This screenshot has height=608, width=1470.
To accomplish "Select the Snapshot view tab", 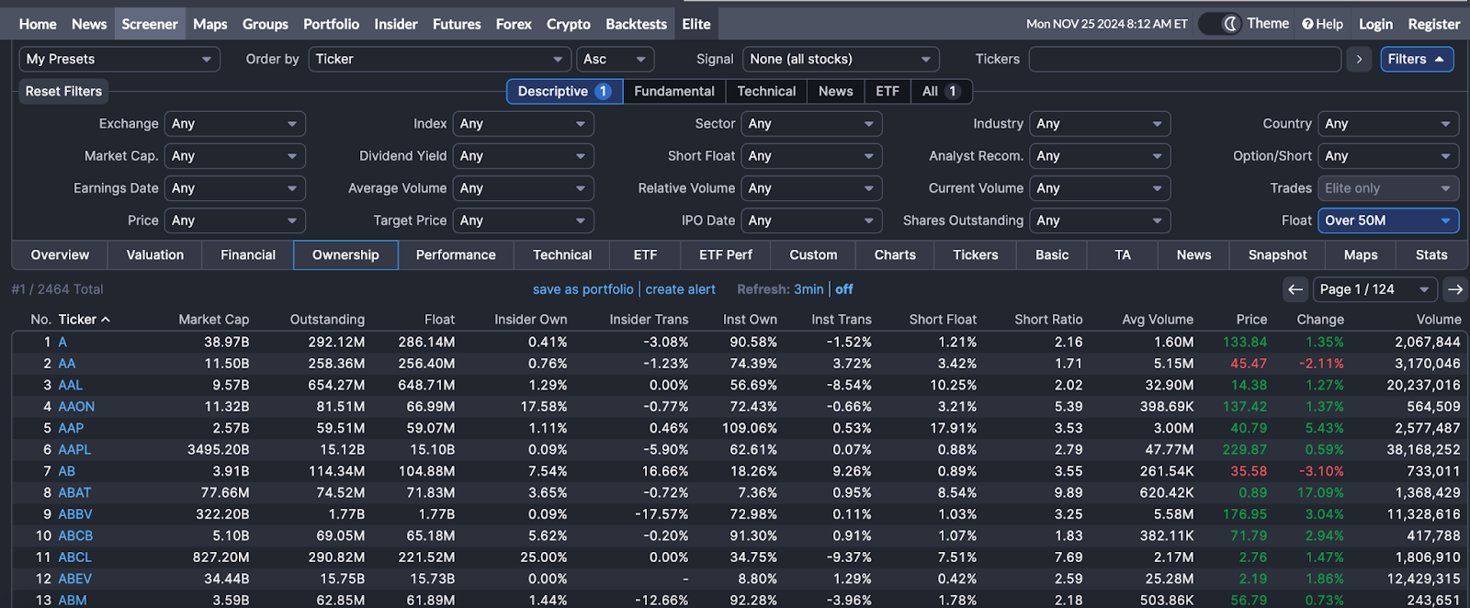I will (x=1277, y=255).
